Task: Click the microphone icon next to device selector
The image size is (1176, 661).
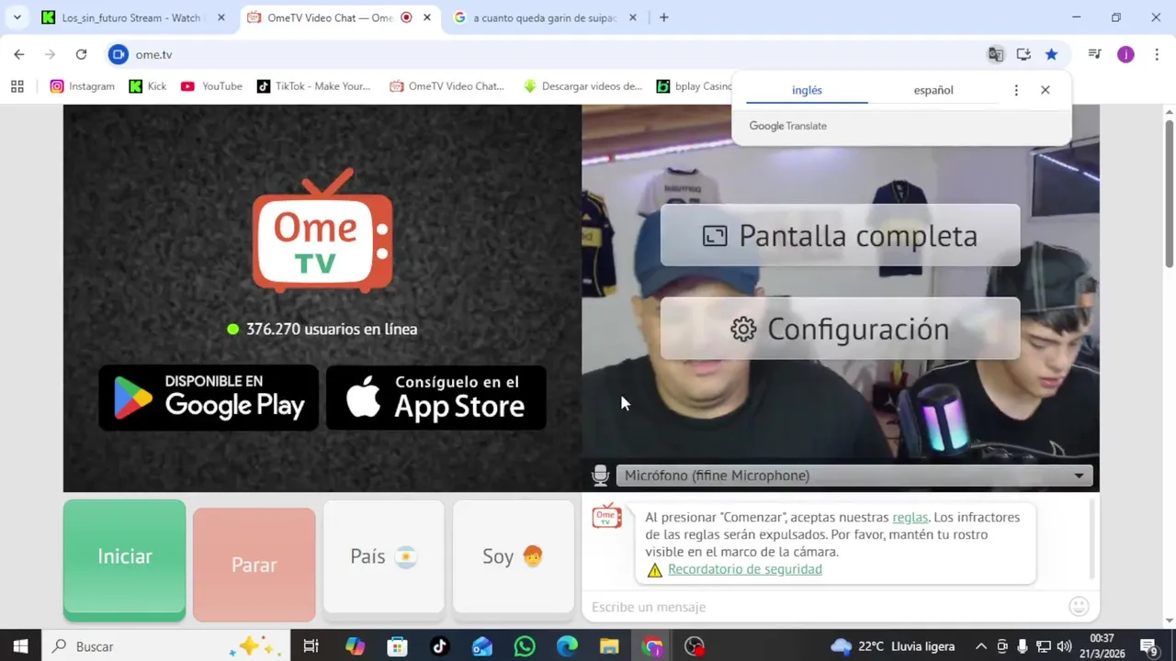Action: 600,475
